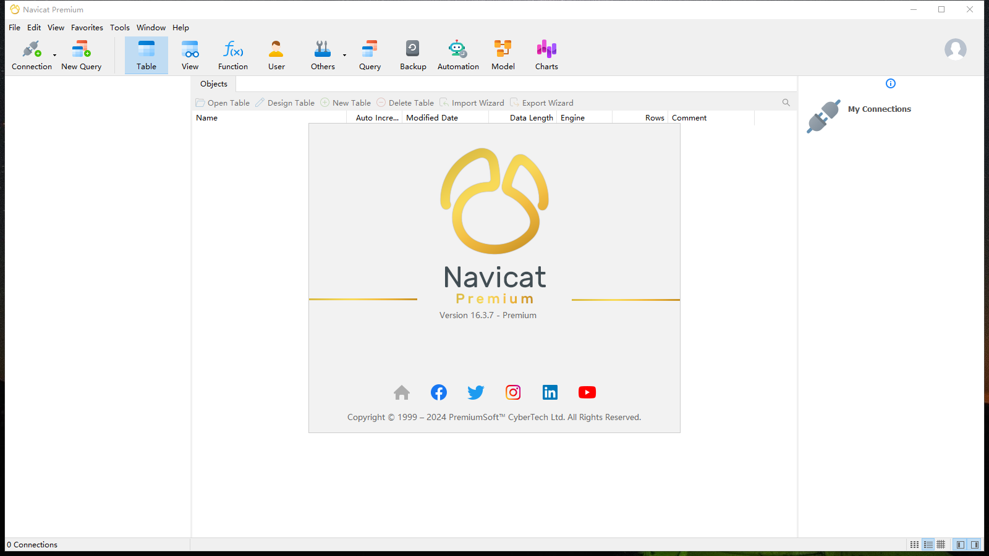
Task: Open the Edit menu
Action: click(x=34, y=28)
